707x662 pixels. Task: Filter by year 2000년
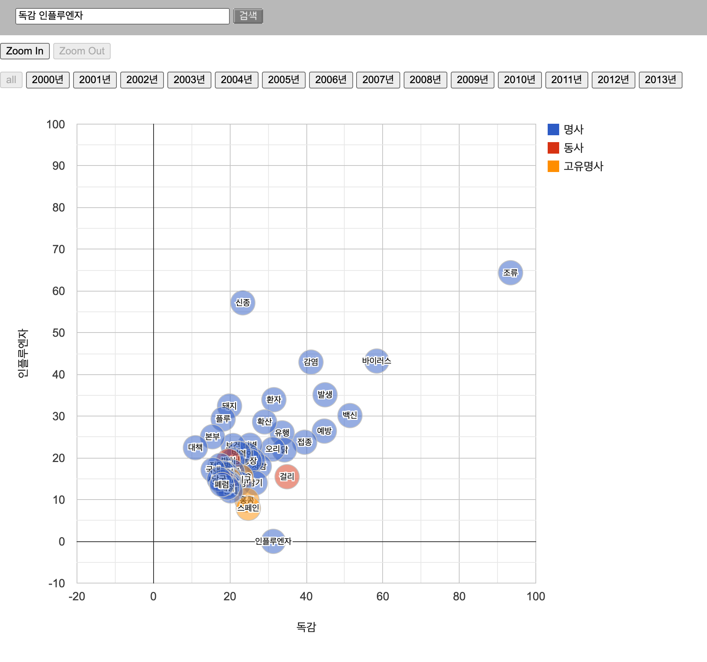coord(47,80)
